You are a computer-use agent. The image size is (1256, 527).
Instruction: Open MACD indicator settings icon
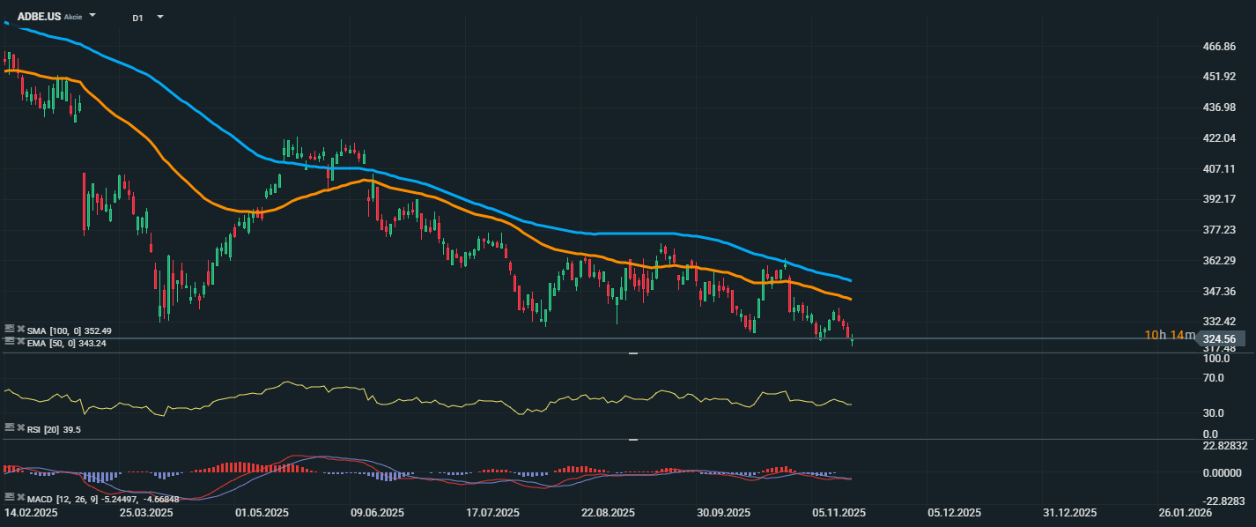click(x=9, y=497)
